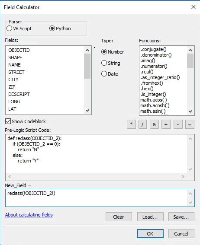
Task: Pick math.acos( ) from Functions list
Action: coord(154,100)
